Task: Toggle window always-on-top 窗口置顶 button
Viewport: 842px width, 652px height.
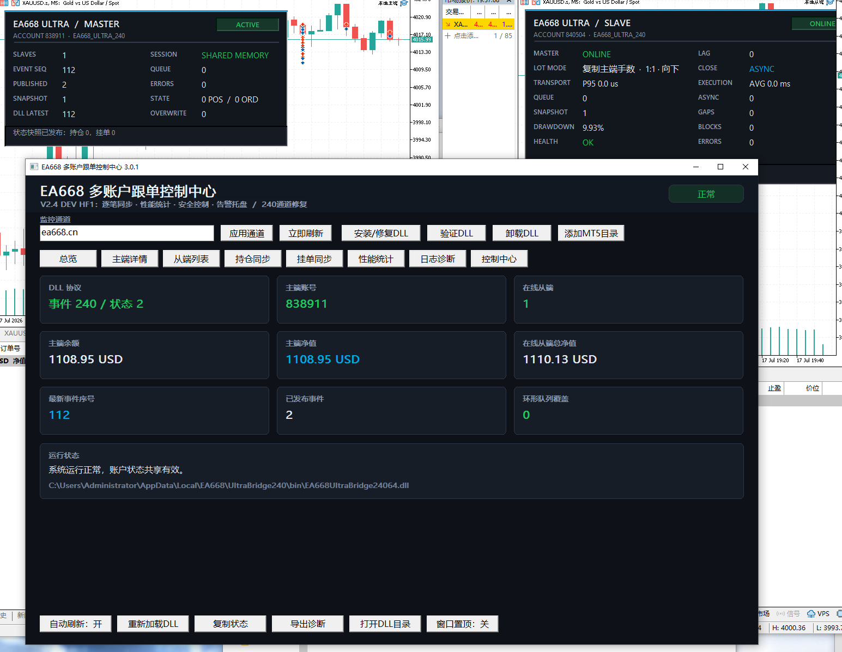Action: pos(463,624)
